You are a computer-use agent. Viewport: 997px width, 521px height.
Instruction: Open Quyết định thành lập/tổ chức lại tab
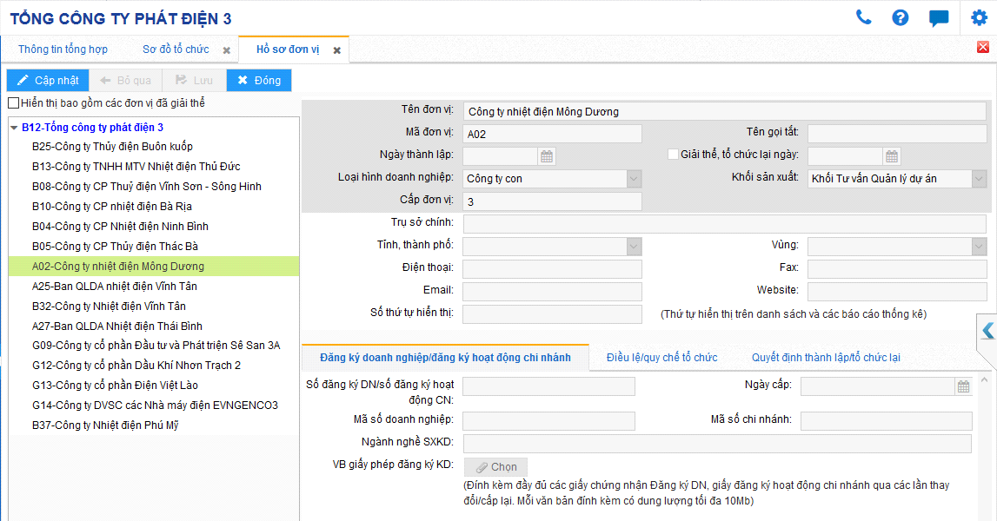tap(826, 358)
